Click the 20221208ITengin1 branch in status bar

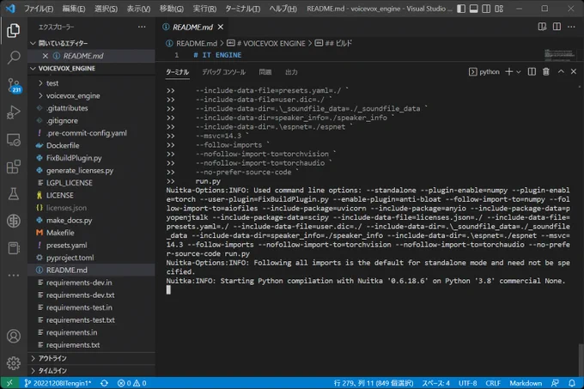[58, 383]
